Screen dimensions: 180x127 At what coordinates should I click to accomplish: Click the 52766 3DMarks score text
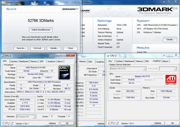pos(41,20)
